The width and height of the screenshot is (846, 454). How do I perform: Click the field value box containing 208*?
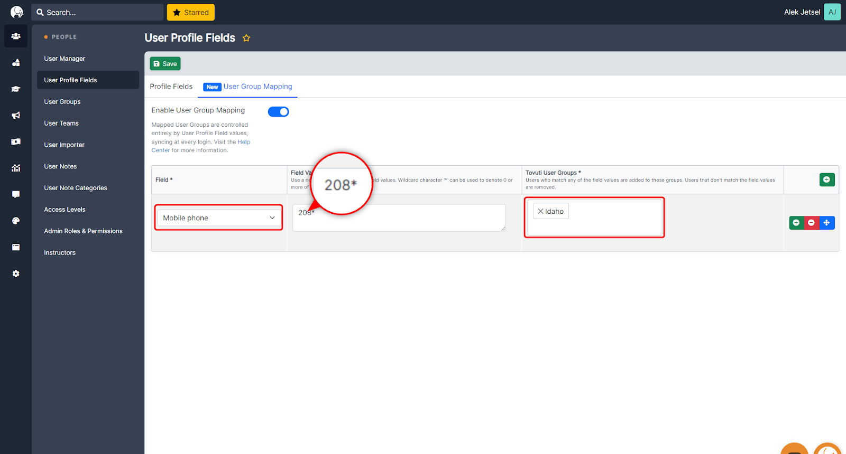pos(399,217)
